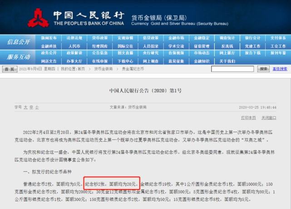Go to 公告信息 section
Image resolution: width=291 pixels, height=209 pixels.
(100, 53)
